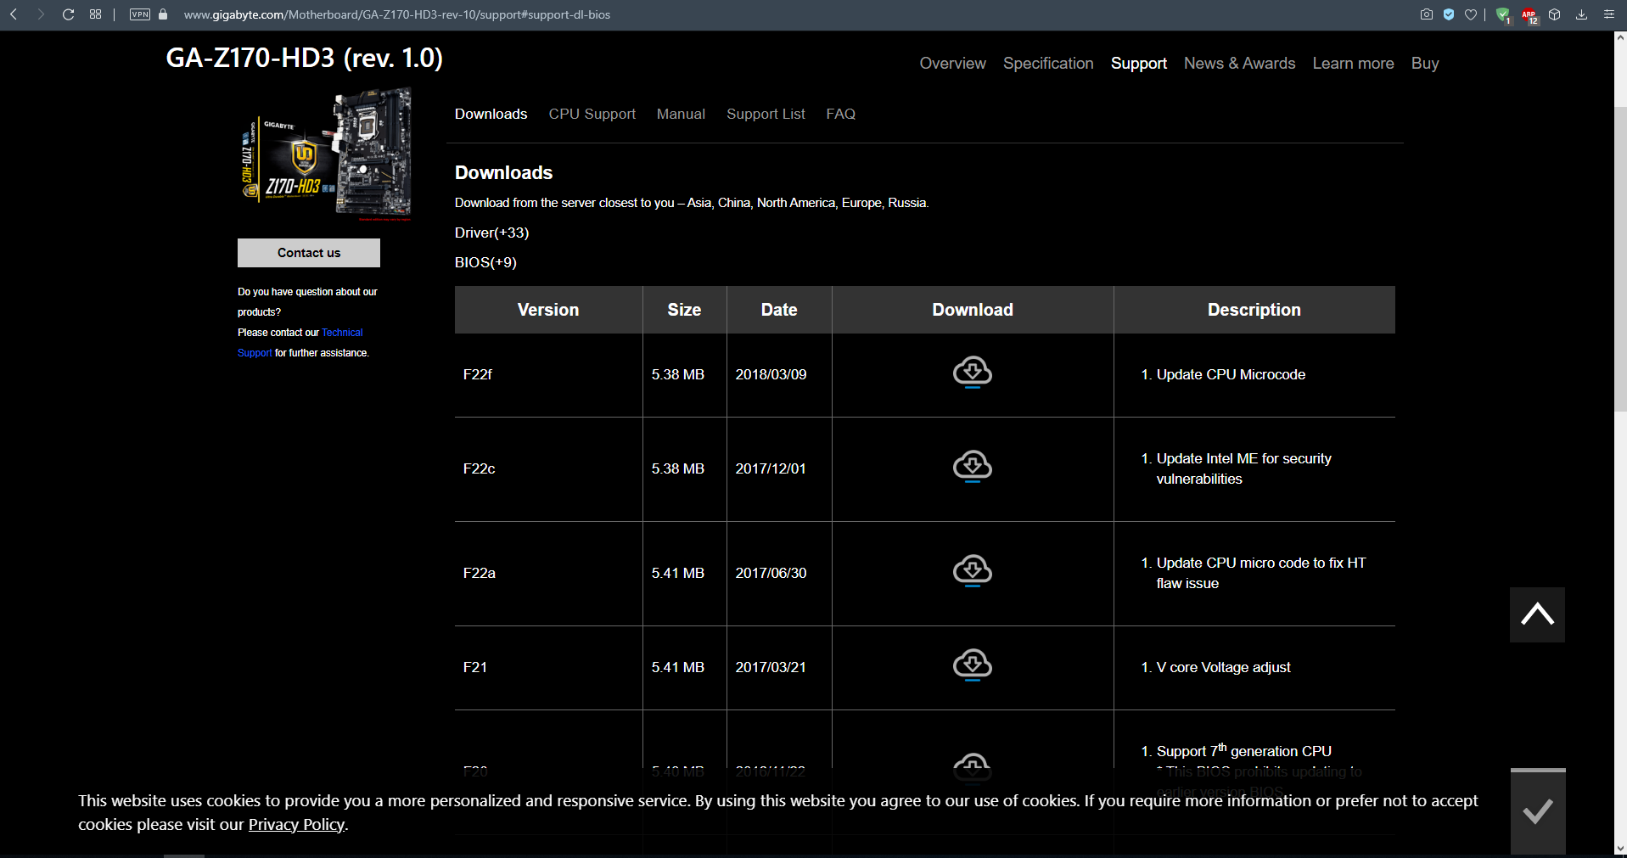Click 'Update CPU micro code to fix HT' text
Viewport: 1627px width, 858px height.
tap(1261, 563)
